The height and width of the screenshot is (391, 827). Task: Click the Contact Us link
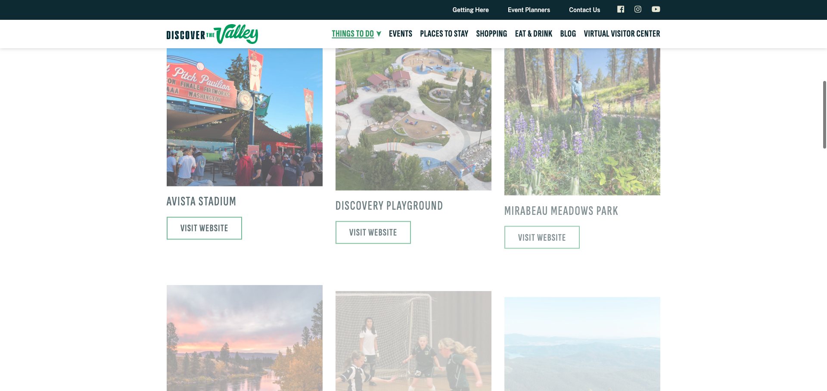(x=584, y=10)
